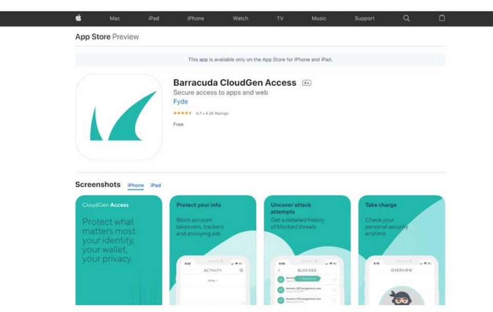493x312 pixels.
Task: Open the Music menu item
Action: [x=318, y=18]
